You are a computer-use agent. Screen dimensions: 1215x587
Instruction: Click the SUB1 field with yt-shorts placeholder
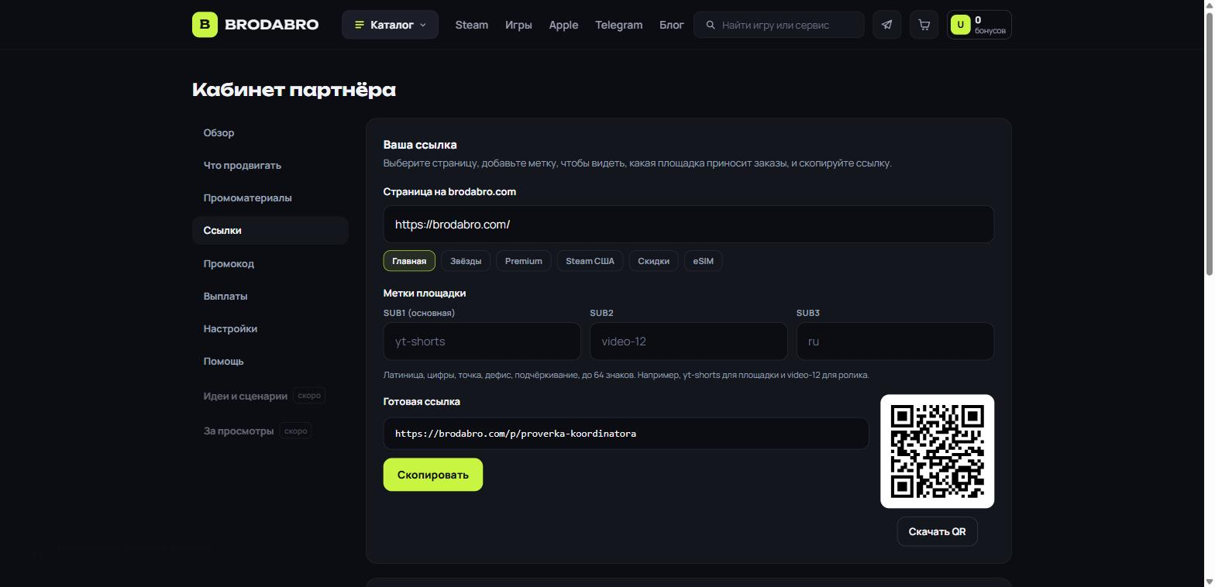point(482,341)
